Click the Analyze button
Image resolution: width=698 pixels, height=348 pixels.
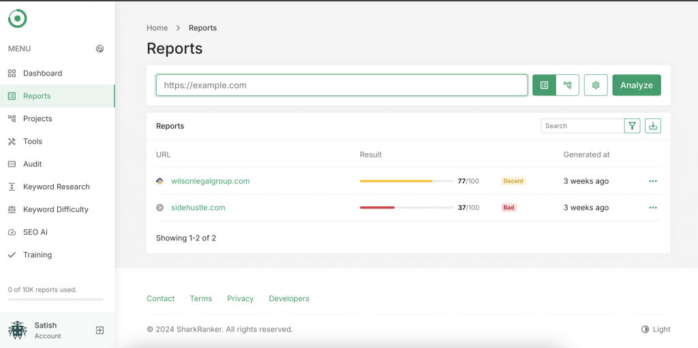637,85
